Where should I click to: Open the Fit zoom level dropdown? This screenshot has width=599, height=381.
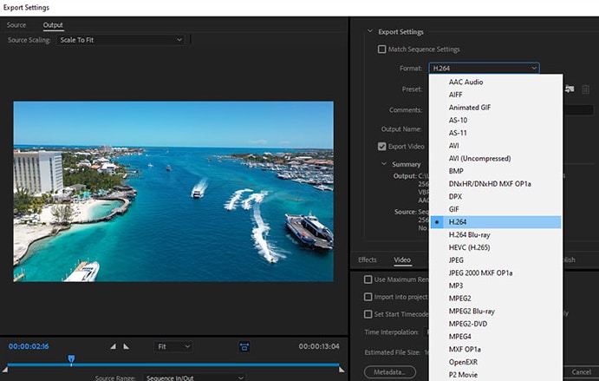173,346
